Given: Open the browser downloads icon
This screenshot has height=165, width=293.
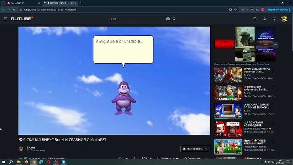Looking at the screenshot, I should coord(257,10).
